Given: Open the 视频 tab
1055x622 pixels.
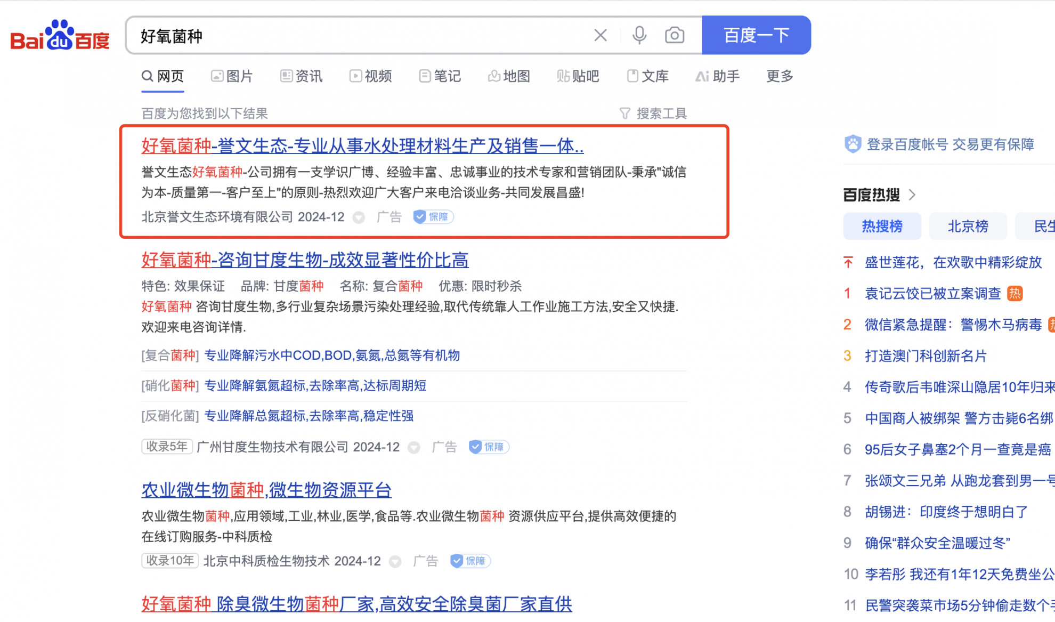Looking at the screenshot, I should 371,76.
